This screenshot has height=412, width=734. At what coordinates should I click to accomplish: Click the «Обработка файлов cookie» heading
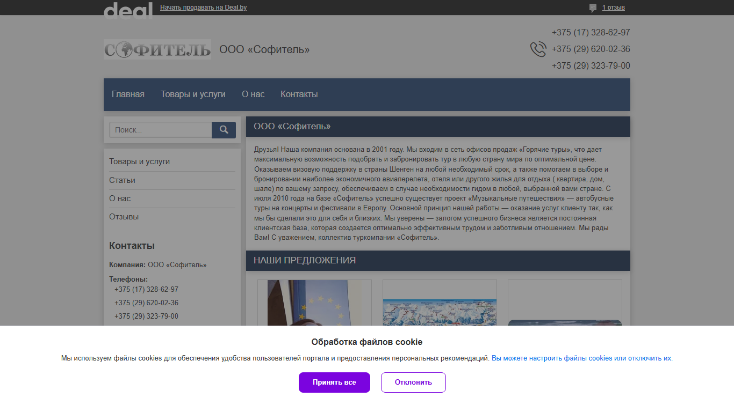pyautogui.click(x=367, y=342)
